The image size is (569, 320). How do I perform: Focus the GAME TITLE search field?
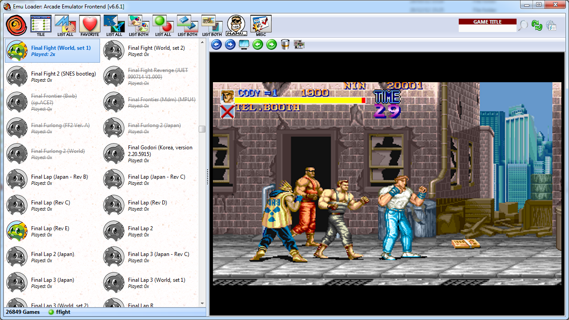(488, 28)
